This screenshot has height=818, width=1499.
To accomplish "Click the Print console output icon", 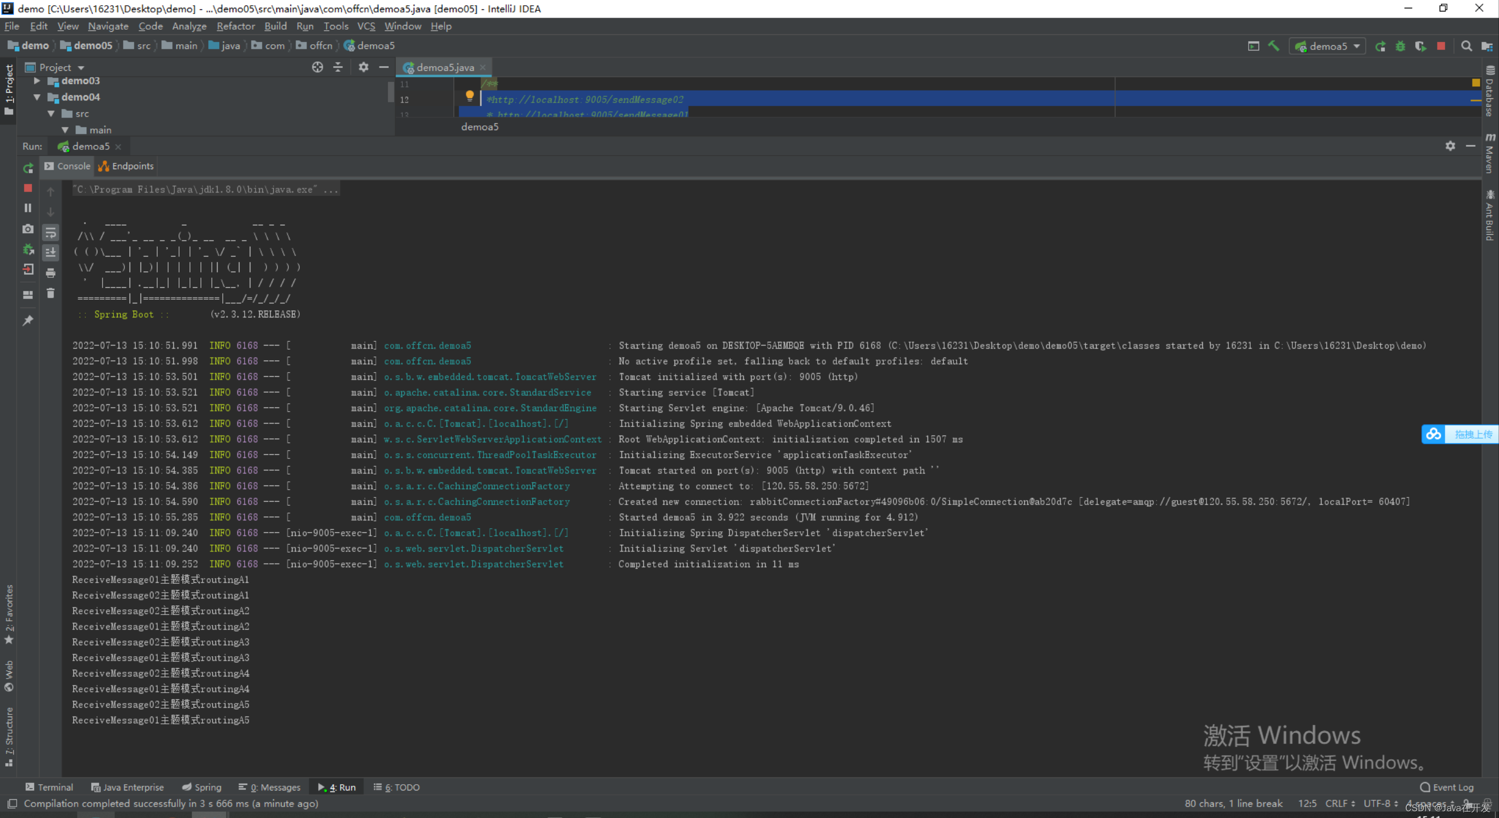I will [50, 273].
